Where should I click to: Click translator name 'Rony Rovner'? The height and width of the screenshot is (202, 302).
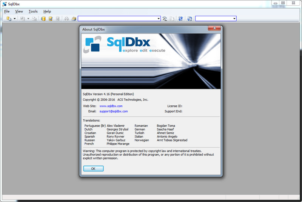[x=116, y=137]
